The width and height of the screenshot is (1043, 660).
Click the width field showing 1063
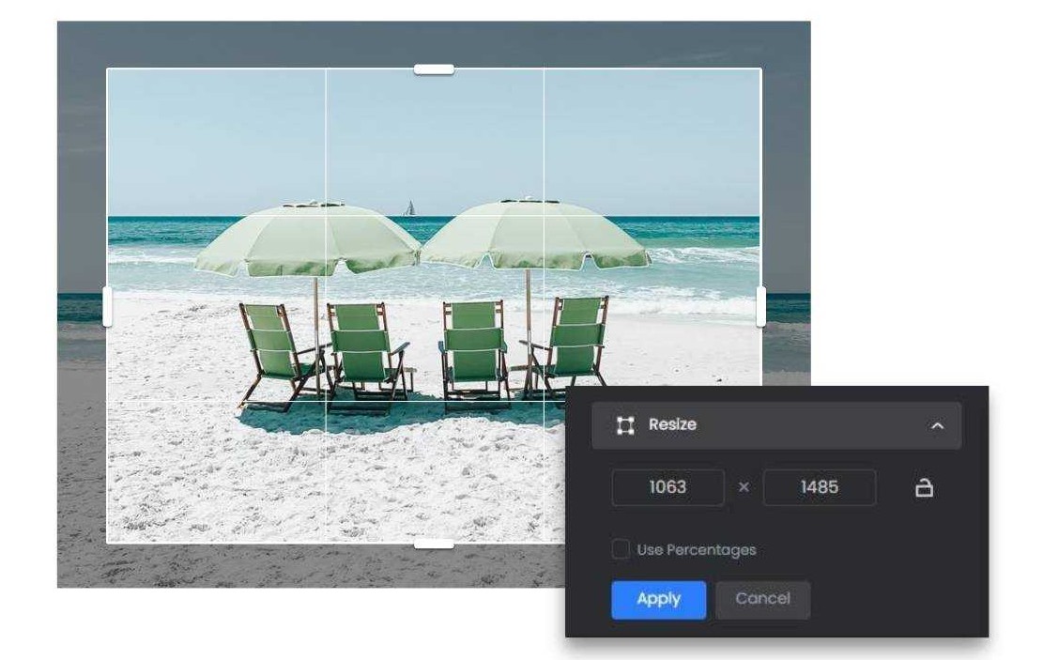(667, 488)
